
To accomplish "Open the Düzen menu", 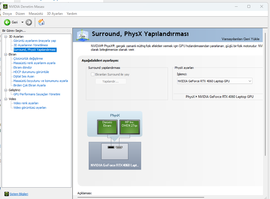I will [20, 14].
